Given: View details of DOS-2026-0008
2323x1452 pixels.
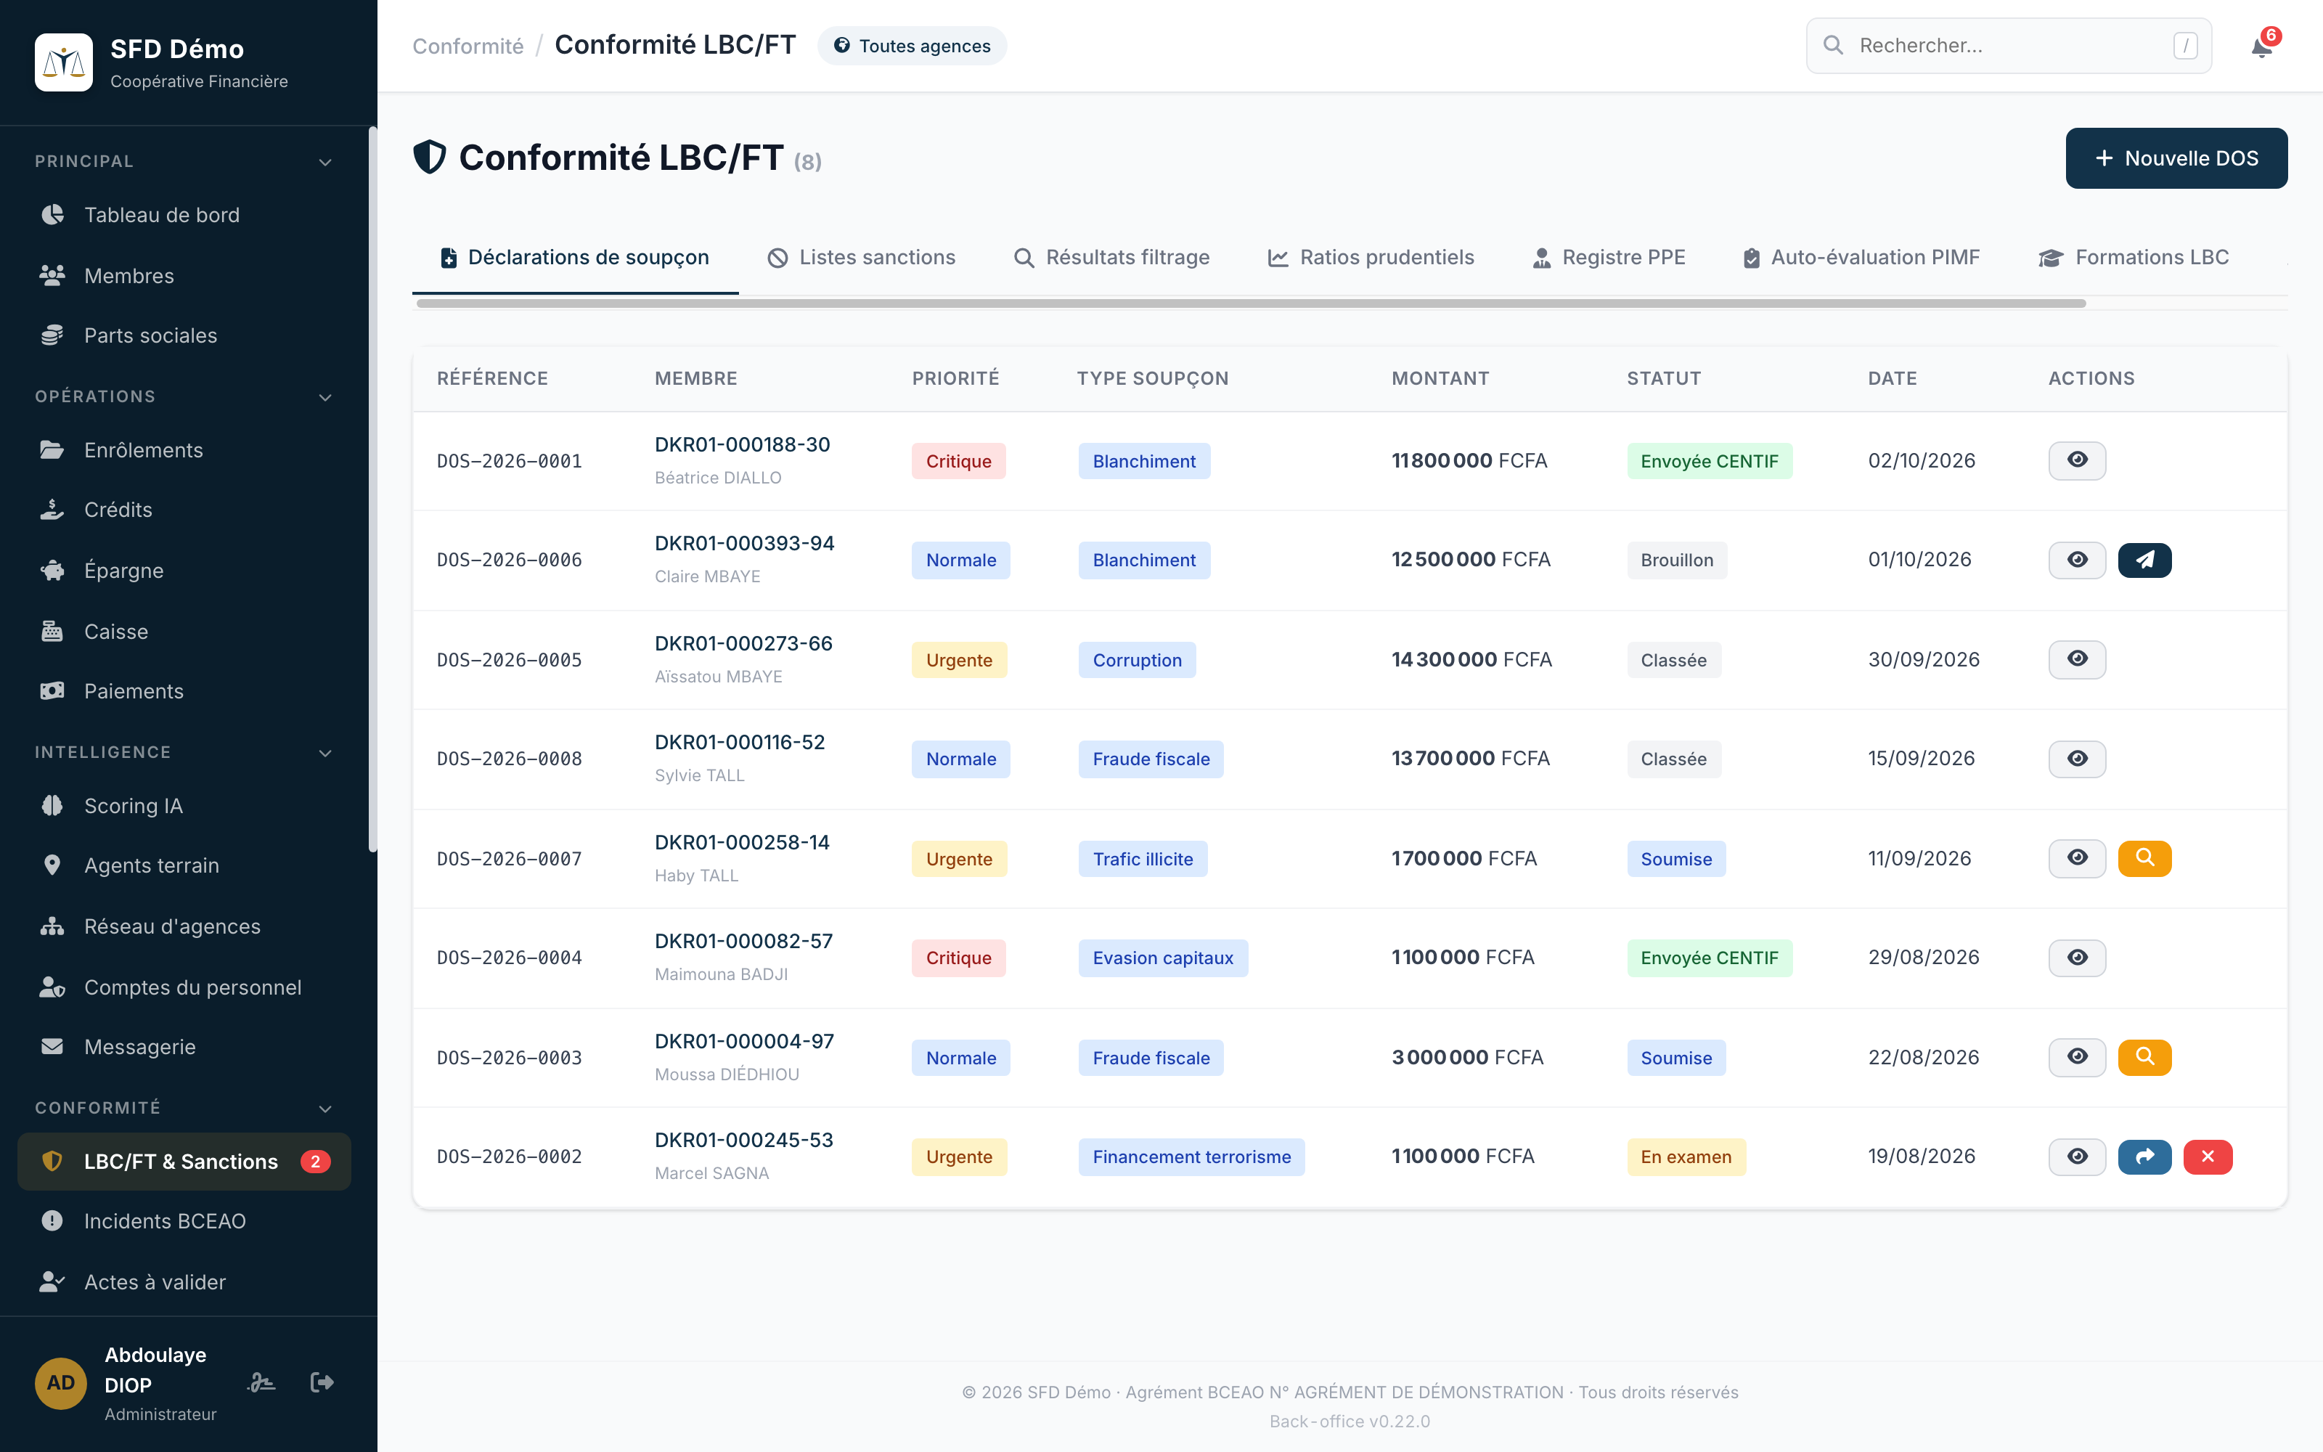Looking at the screenshot, I should [2077, 759].
